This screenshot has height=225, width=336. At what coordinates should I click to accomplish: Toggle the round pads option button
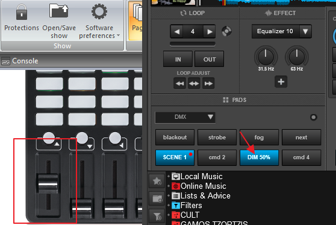[314, 117]
